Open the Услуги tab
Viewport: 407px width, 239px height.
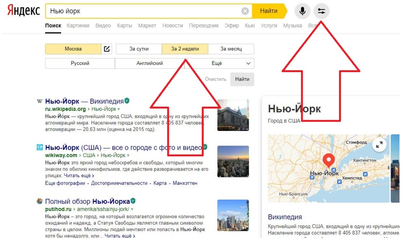coord(269,25)
